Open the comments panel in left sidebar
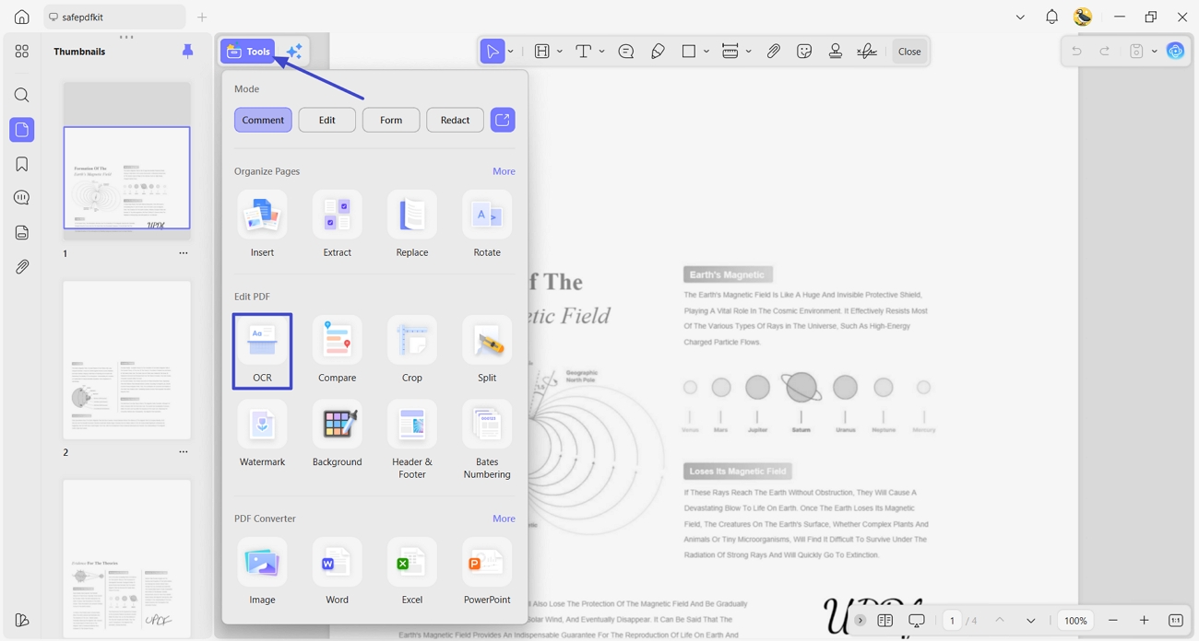This screenshot has width=1199, height=641. [x=22, y=198]
